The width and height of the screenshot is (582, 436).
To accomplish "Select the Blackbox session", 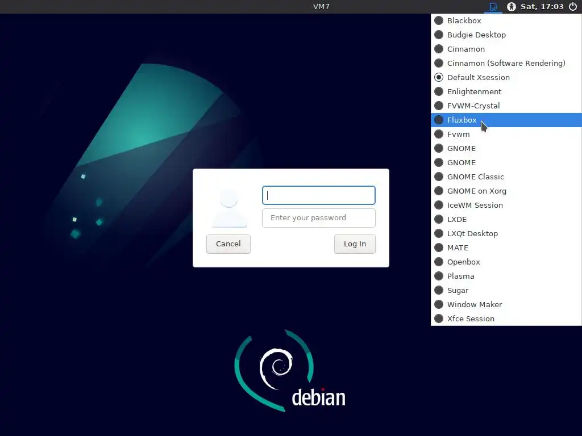I will (506, 21).
